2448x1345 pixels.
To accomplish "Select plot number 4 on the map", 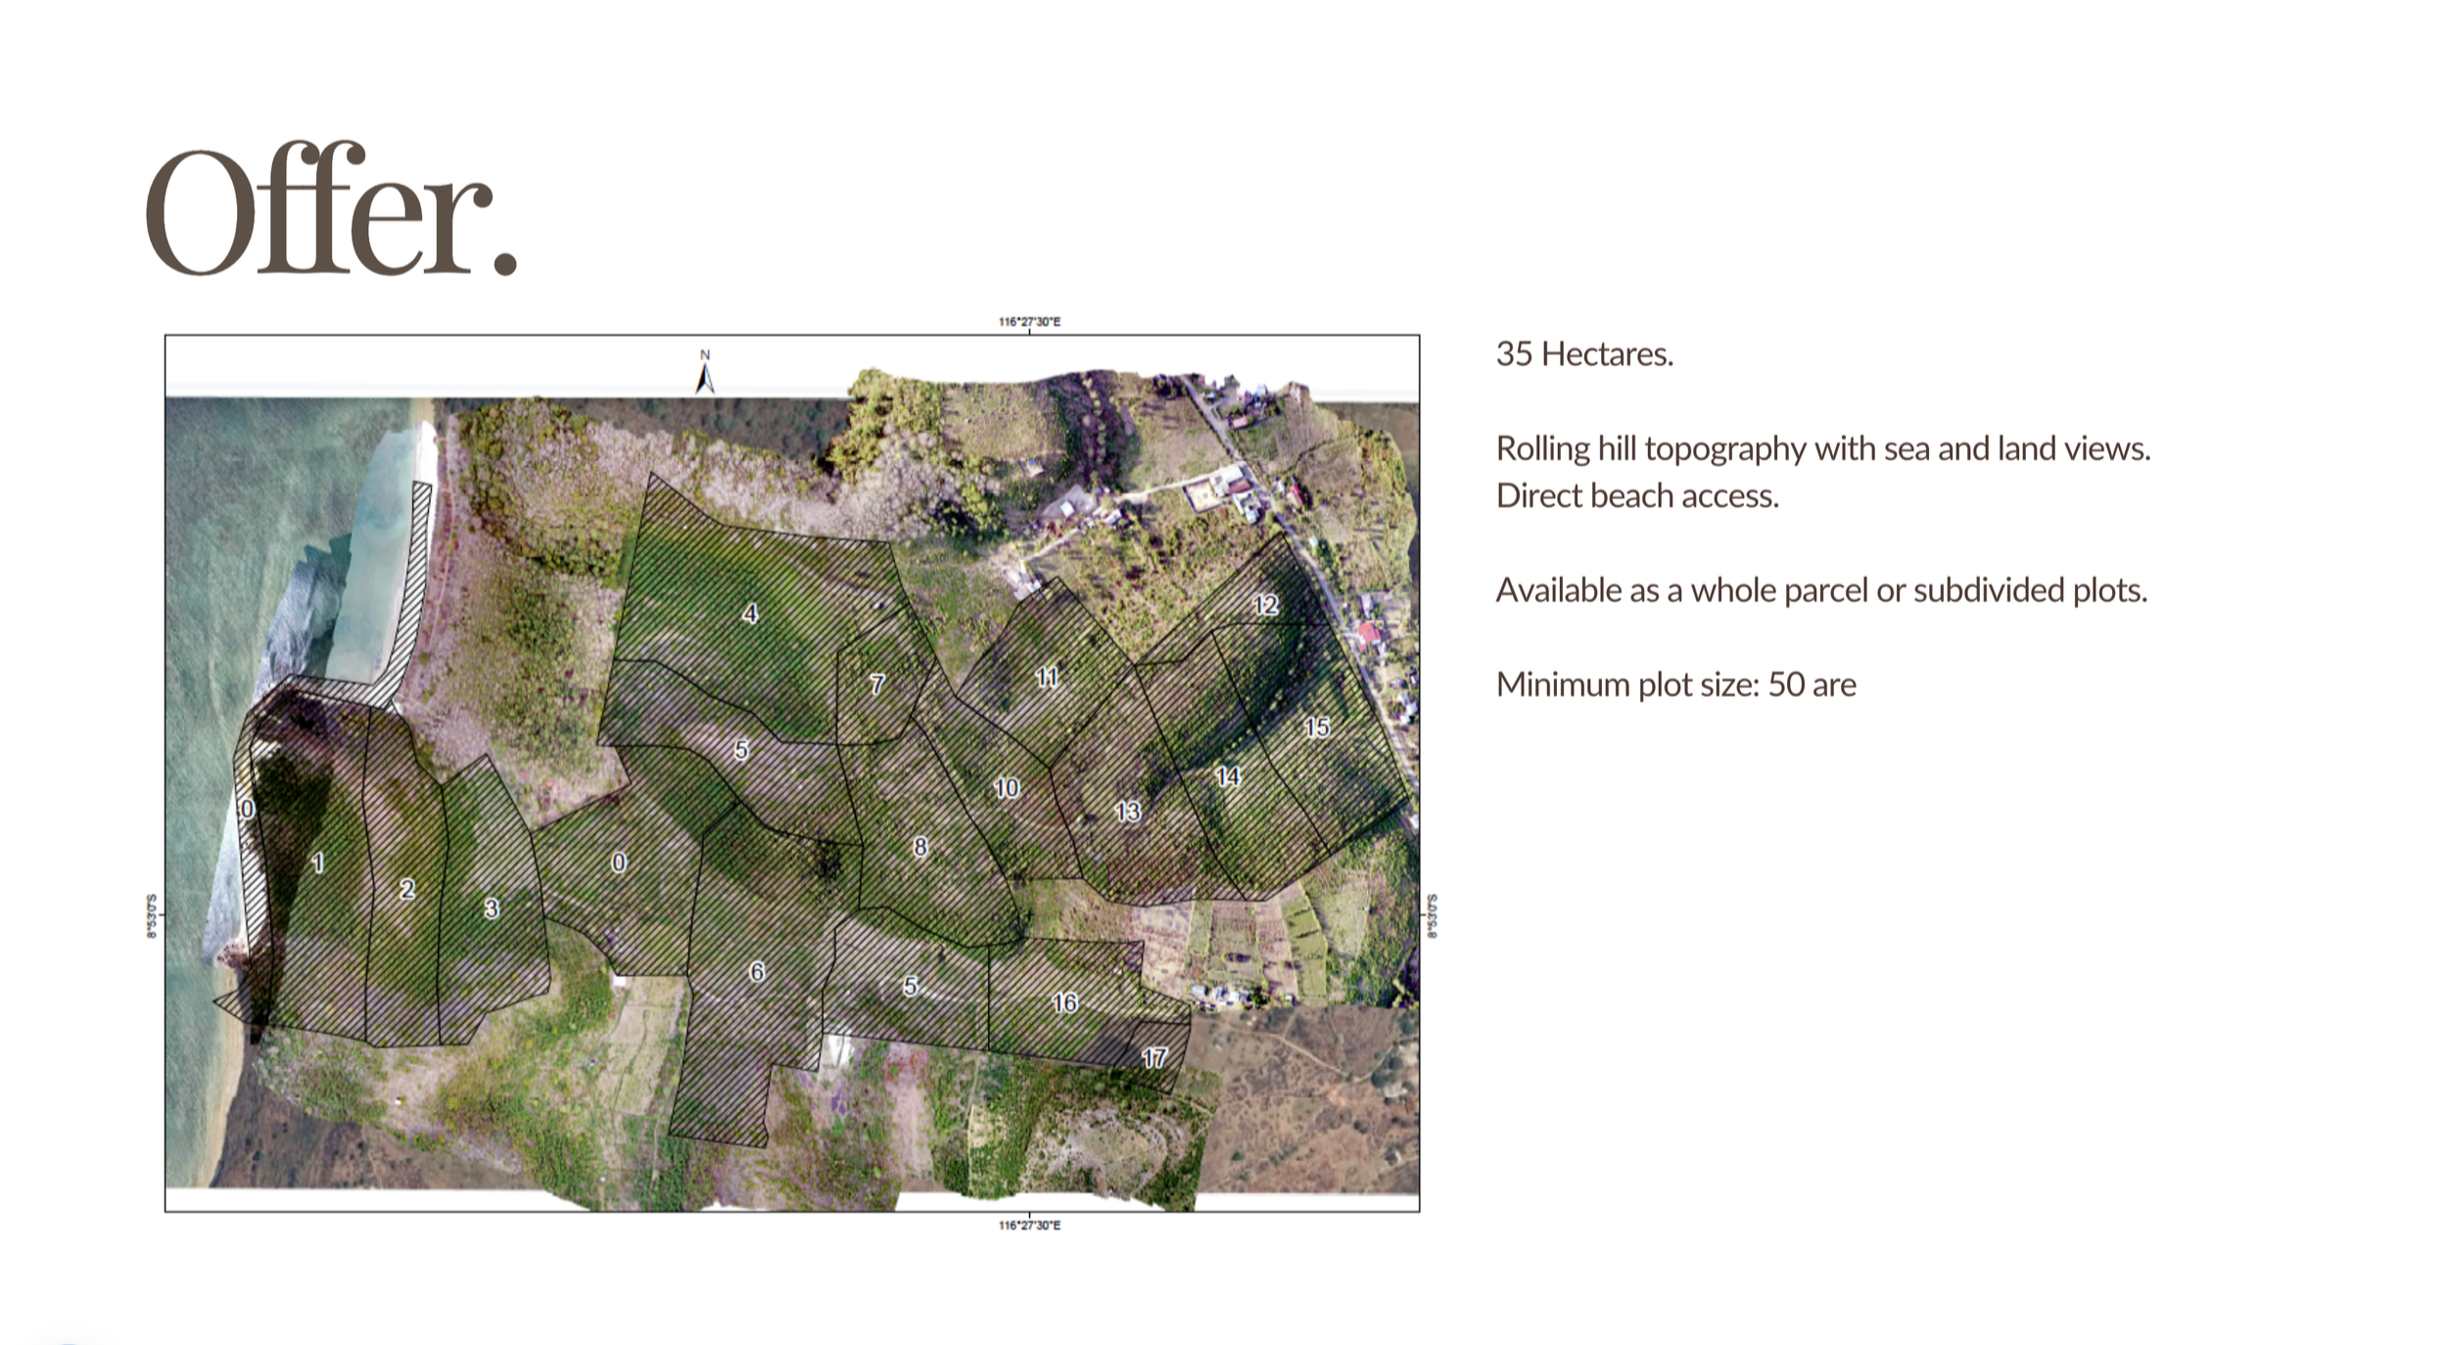I will tap(750, 614).
